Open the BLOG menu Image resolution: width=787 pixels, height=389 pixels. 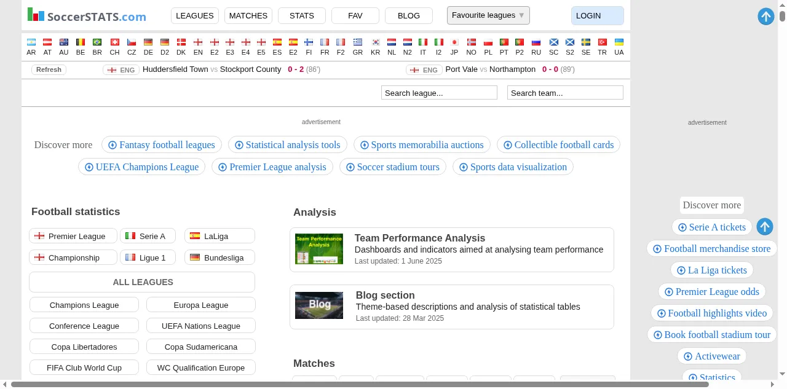coord(409,16)
